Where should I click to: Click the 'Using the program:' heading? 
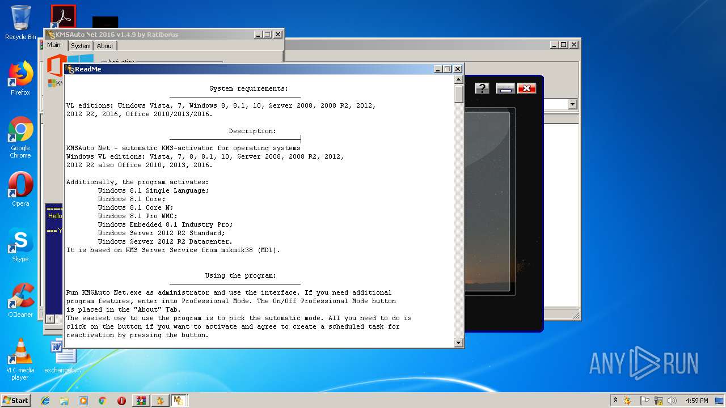(x=240, y=275)
